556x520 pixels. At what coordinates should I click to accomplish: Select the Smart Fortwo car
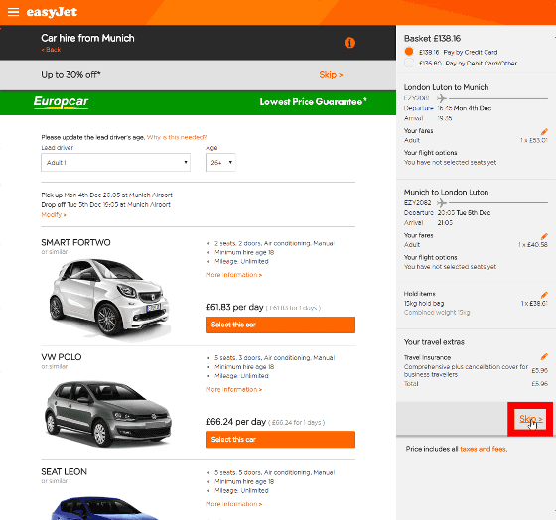click(x=280, y=325)
